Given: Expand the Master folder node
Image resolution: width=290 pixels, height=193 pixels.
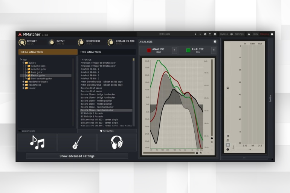Looking at the screenshot, I should (x=23, y=88).
